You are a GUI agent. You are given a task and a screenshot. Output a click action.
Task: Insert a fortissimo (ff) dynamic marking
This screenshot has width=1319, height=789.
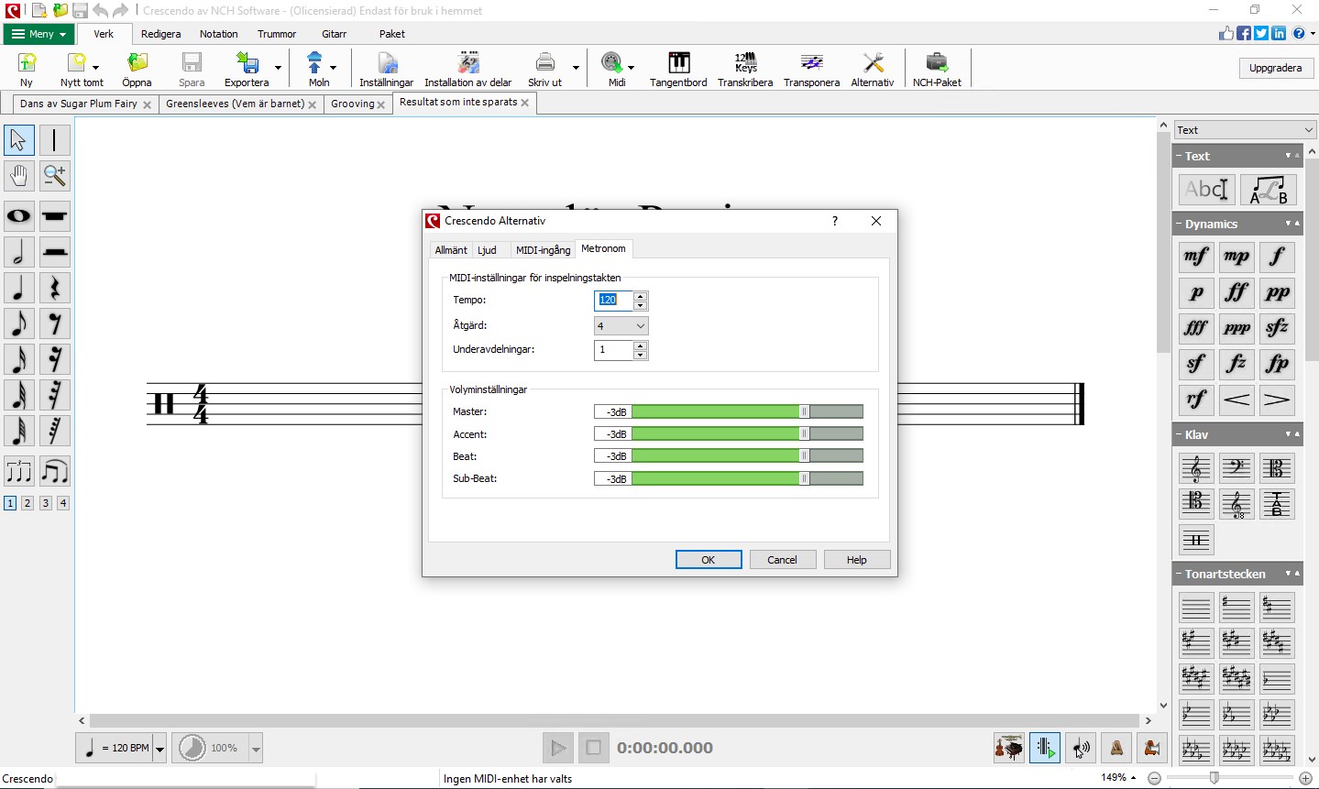(1237, 292)
